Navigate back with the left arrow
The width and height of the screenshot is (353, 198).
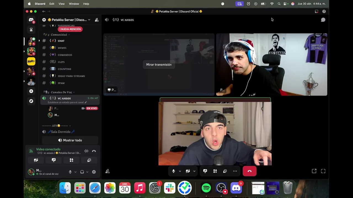pos(44,11)
